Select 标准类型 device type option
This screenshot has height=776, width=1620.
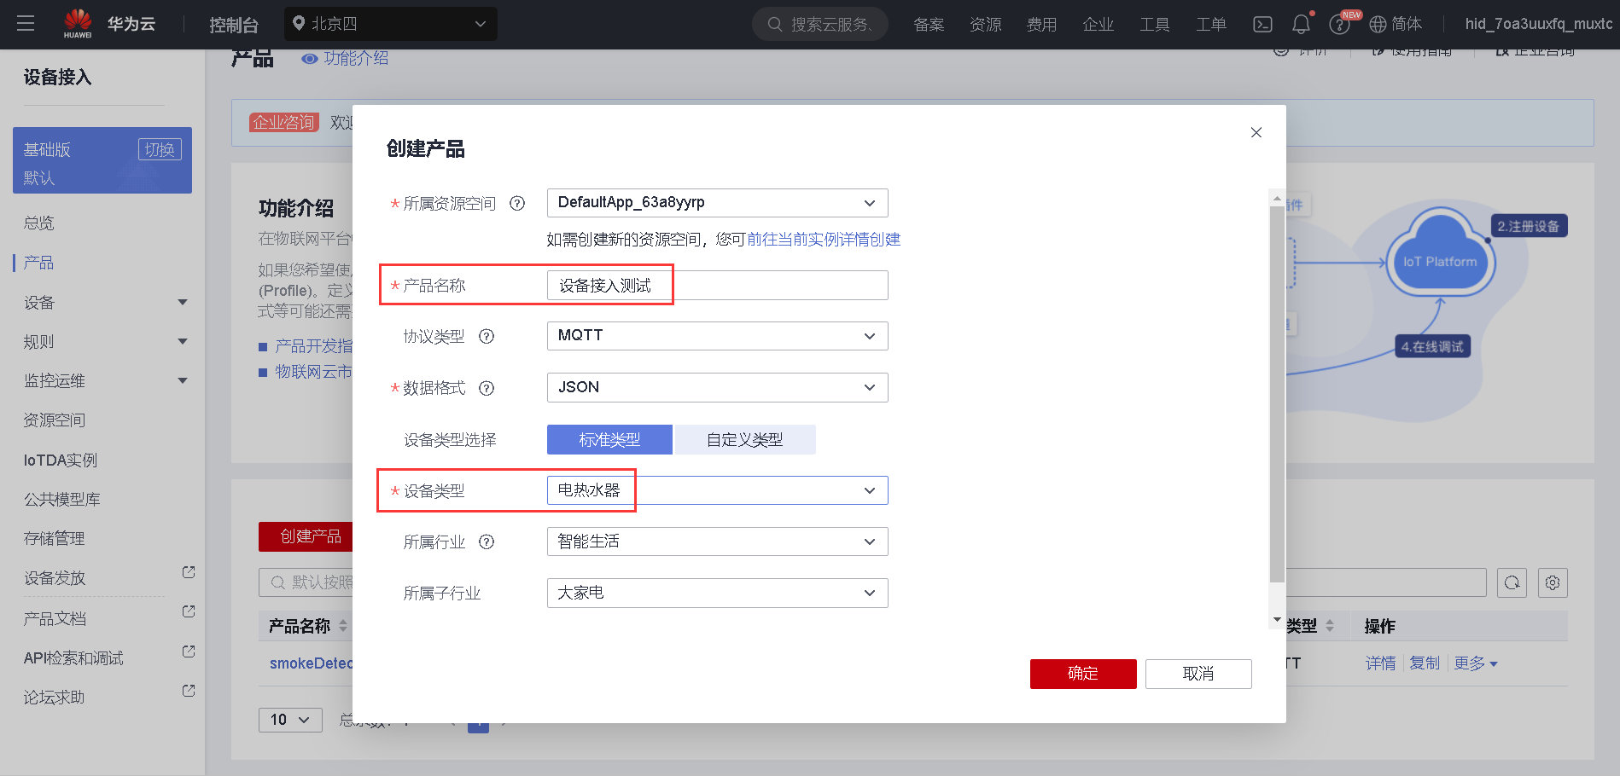[x=609, y=440]
